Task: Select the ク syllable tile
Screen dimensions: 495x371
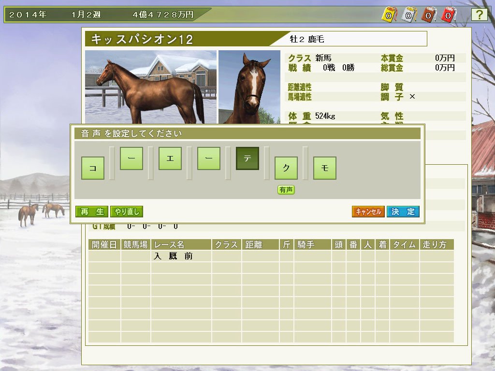Action: pyautogui.click(x=286, y=168)
